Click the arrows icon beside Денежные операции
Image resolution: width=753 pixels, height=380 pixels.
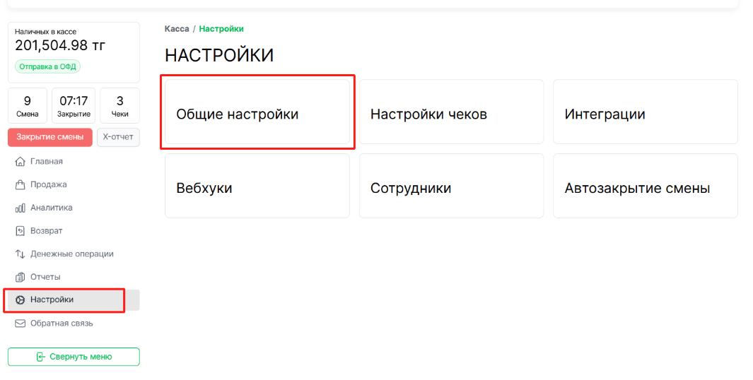pos(21,254)
